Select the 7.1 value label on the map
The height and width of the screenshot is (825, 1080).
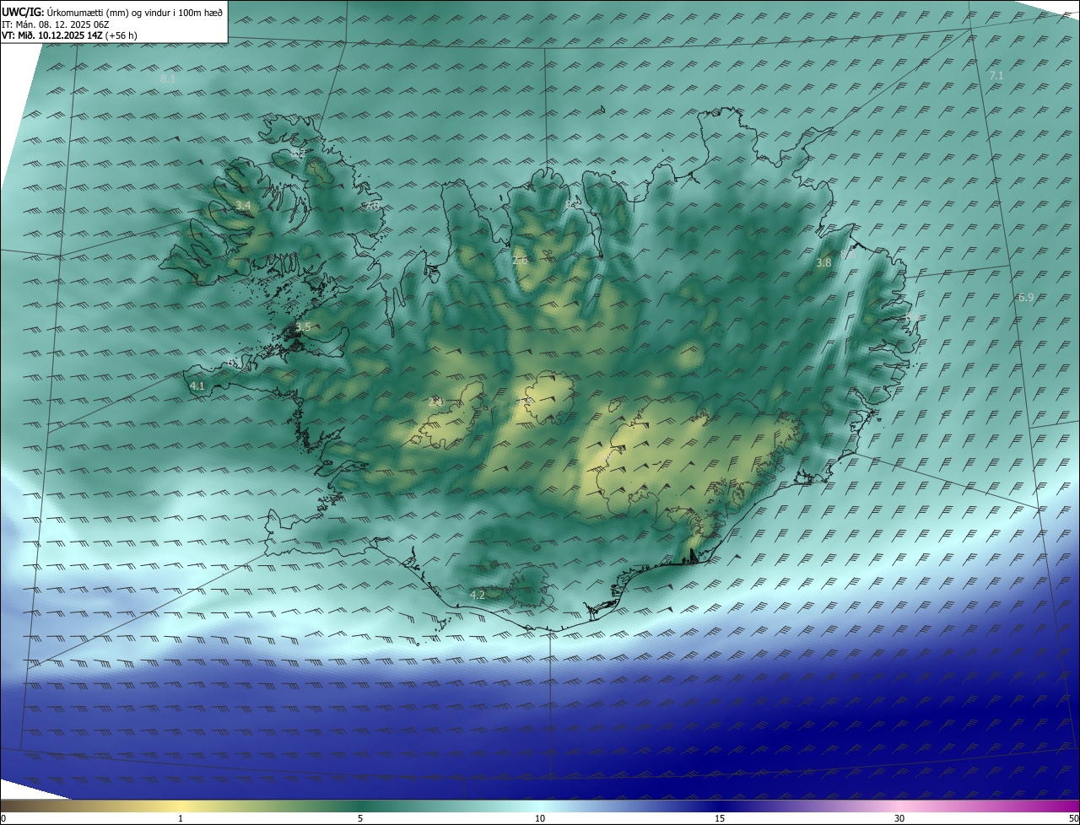(x=996, y=76)
